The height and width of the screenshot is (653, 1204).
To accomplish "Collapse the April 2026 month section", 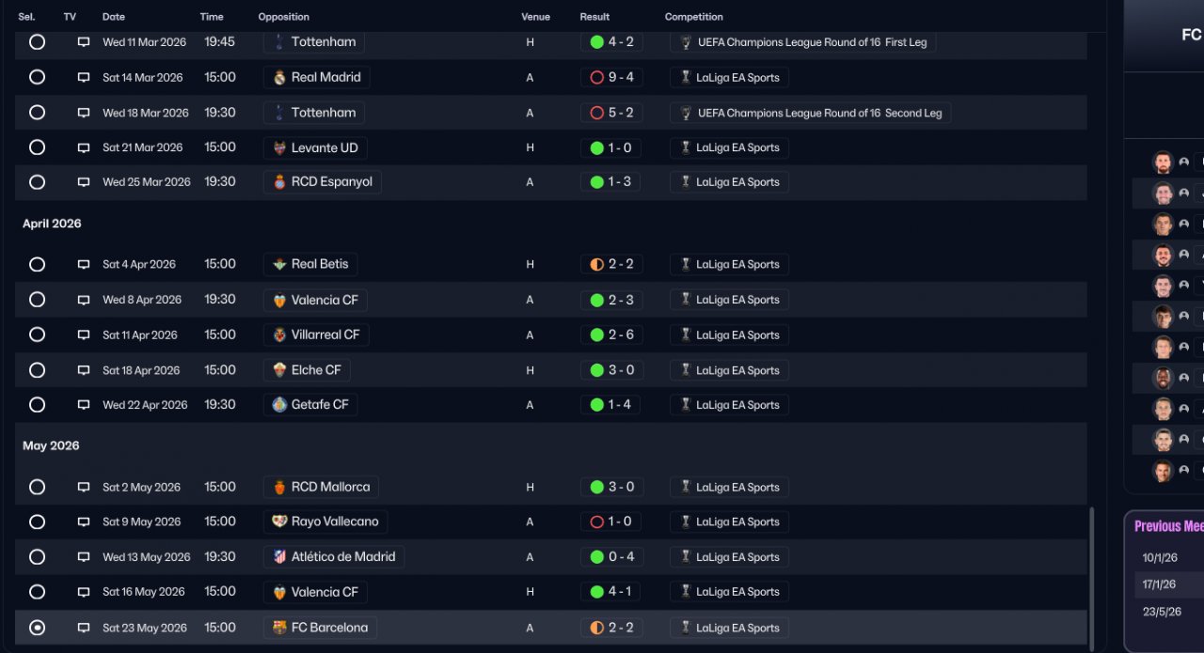I will coord(52,224).
